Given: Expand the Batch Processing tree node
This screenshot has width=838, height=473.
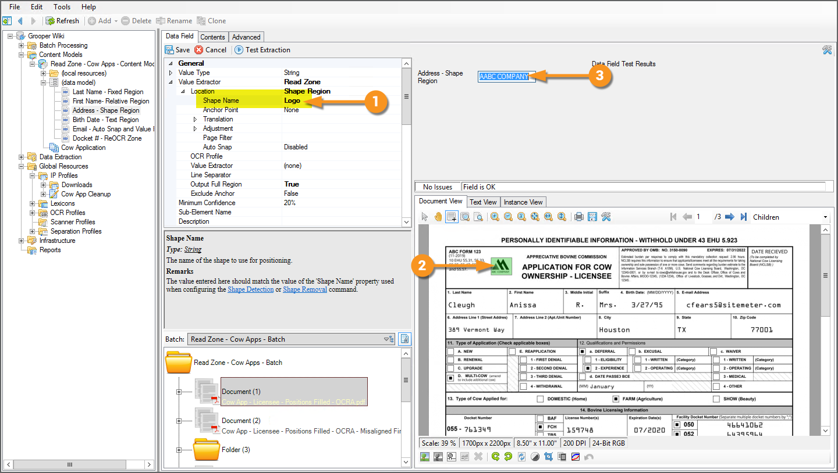Looking at the screenshot, I should click(22, 45).
